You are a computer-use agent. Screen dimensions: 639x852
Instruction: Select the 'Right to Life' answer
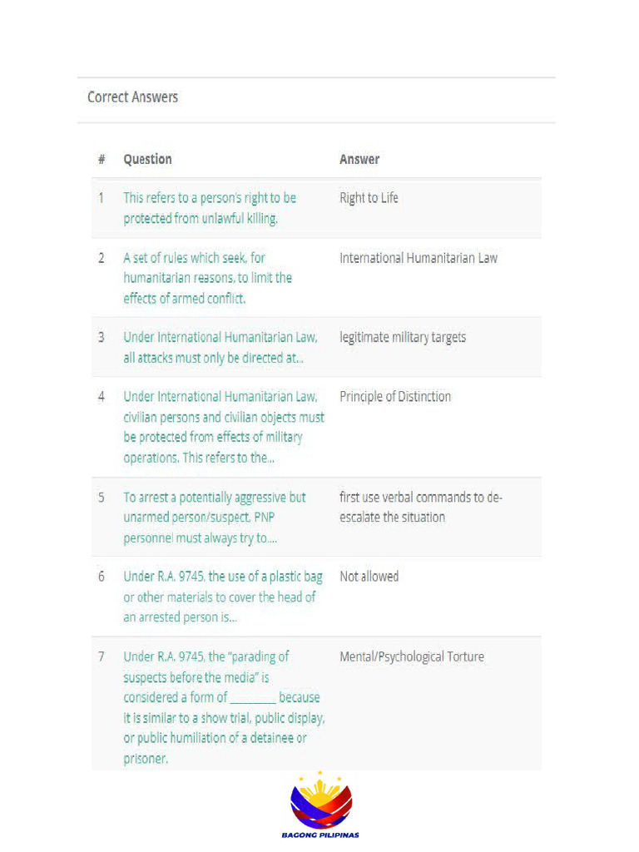(369, 198)
